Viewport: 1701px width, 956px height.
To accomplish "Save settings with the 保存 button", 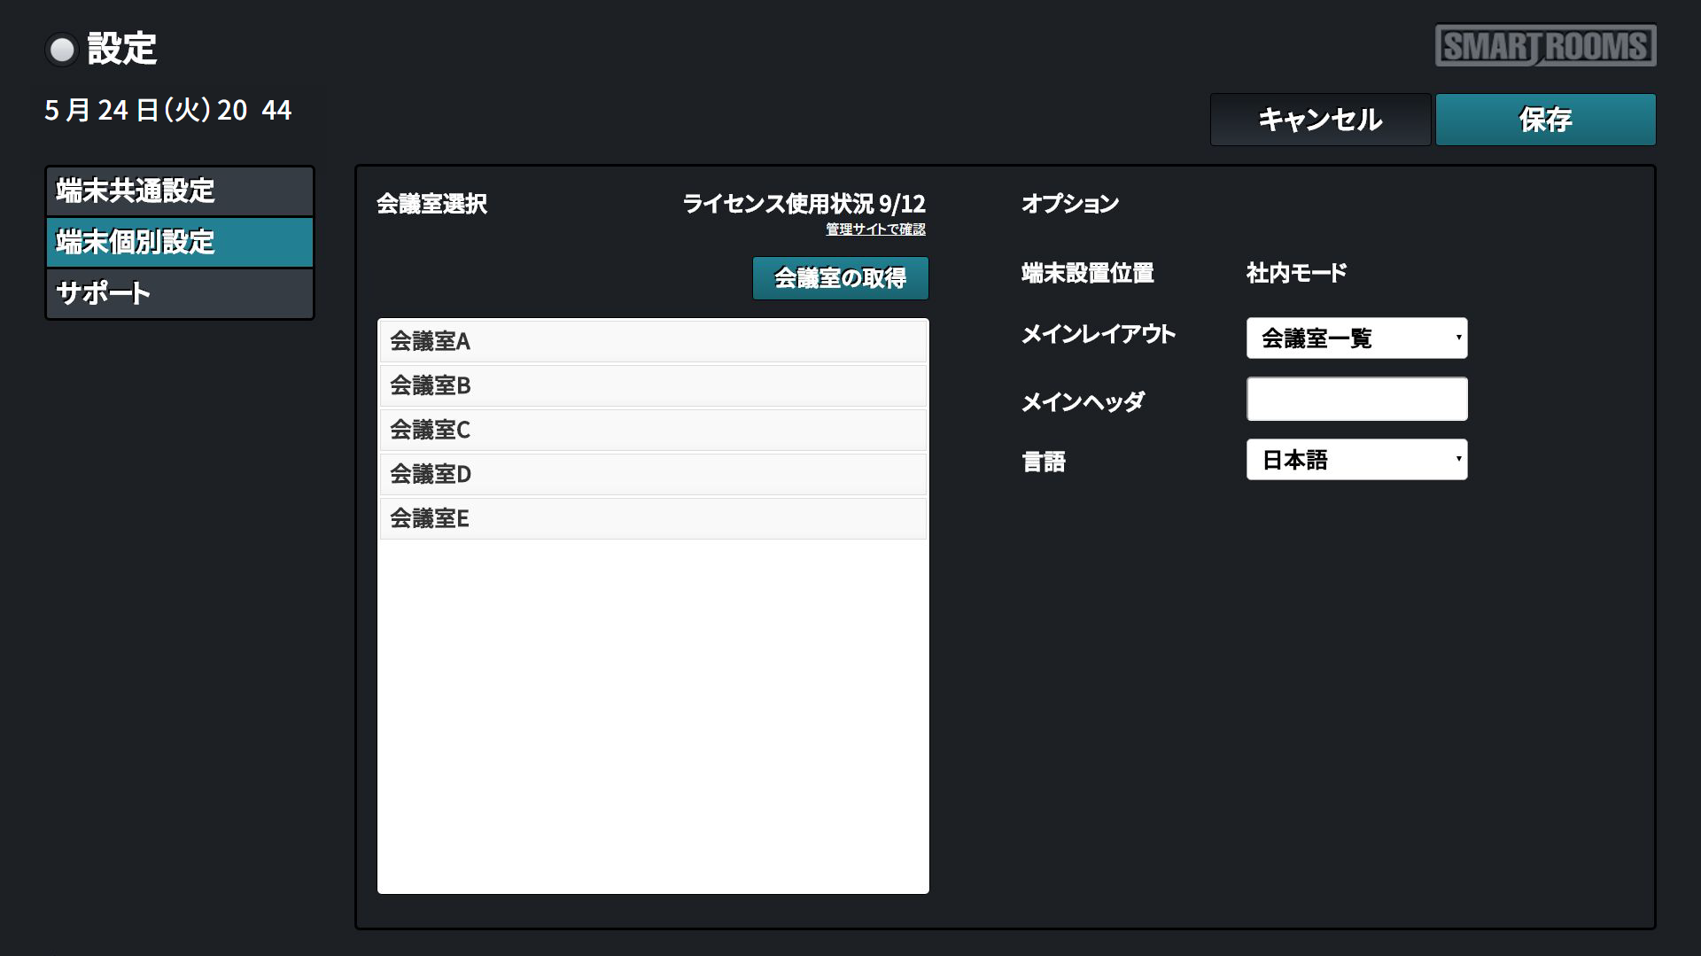I will click(1545, 120).
